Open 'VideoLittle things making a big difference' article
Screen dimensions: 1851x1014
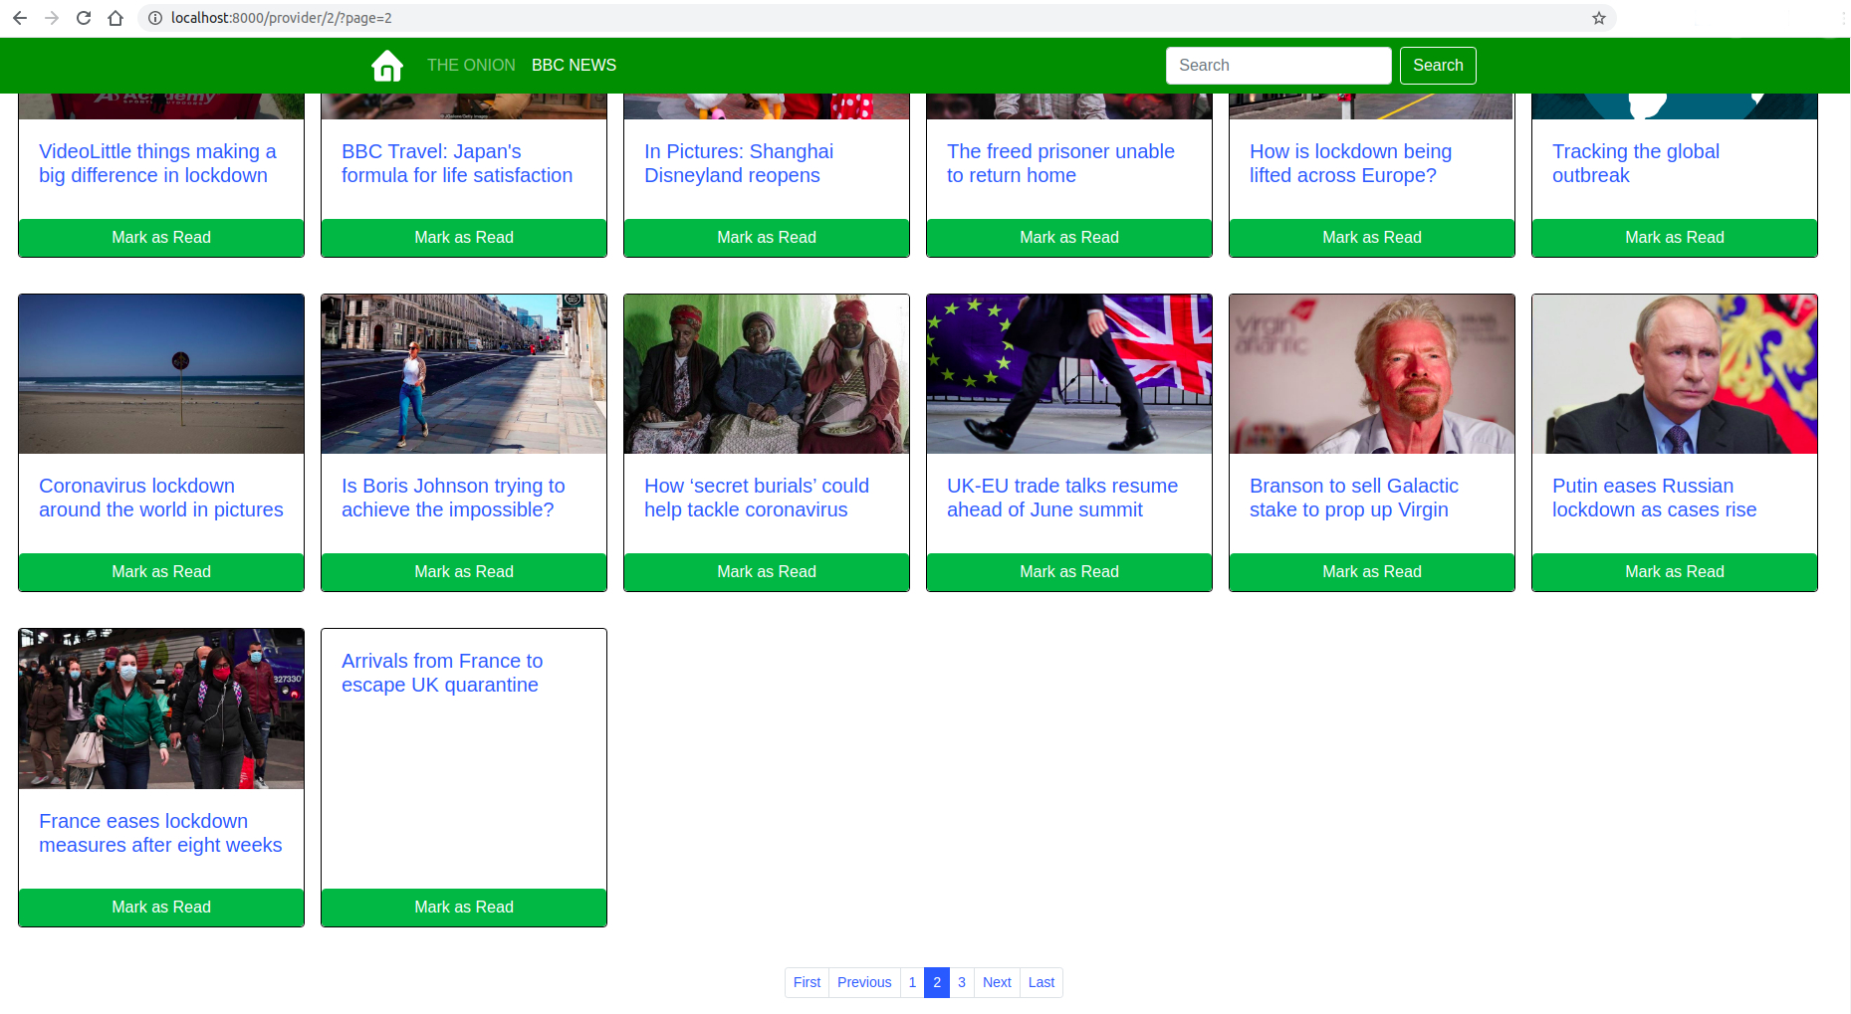(x=157, y=163)
